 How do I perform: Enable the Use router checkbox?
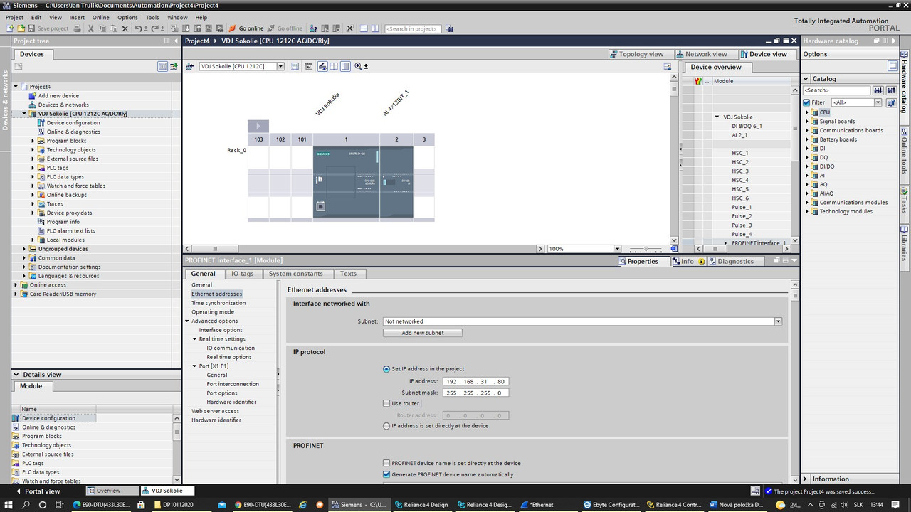coord(386,403)
